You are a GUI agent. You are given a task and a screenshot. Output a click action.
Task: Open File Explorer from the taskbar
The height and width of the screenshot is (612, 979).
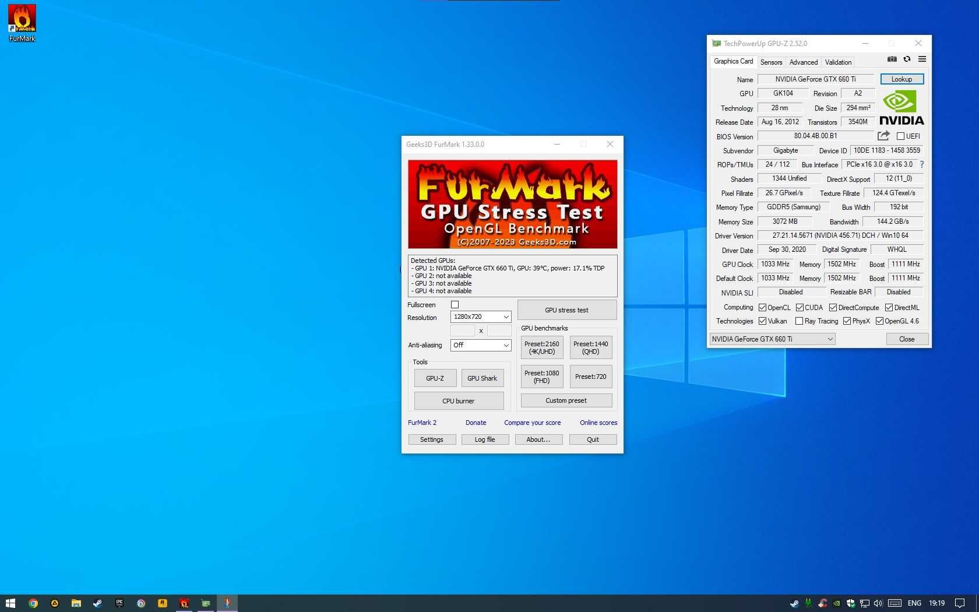76,603
